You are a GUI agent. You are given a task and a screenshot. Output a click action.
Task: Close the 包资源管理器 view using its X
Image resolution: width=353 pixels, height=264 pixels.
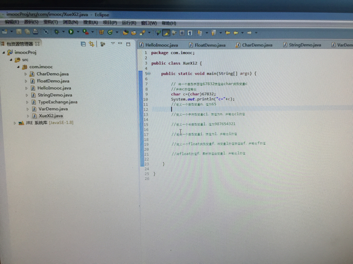37,44
